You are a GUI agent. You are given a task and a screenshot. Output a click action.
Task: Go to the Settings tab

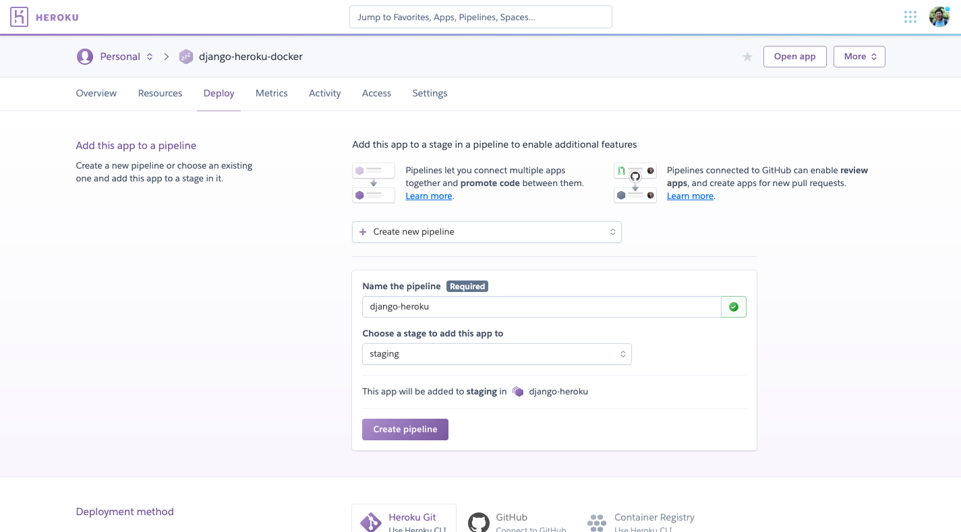pyautogui.click(x=430, y=94)
